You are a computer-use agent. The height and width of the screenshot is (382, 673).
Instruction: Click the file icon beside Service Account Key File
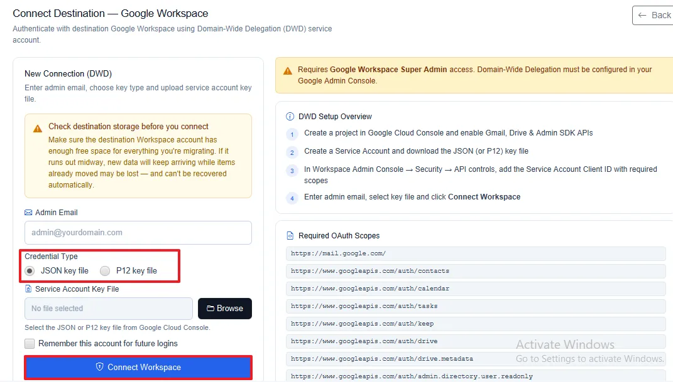coord(28,289)
